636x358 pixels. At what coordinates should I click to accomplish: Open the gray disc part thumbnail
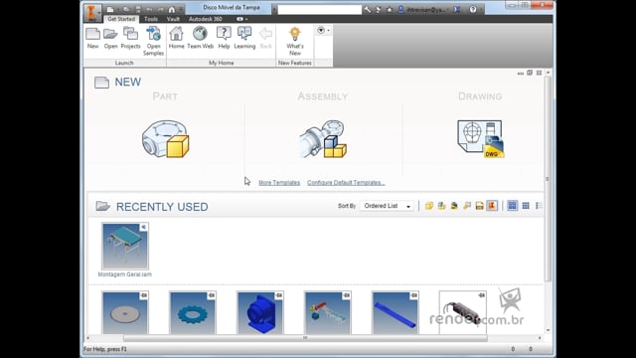pos(125,312)
